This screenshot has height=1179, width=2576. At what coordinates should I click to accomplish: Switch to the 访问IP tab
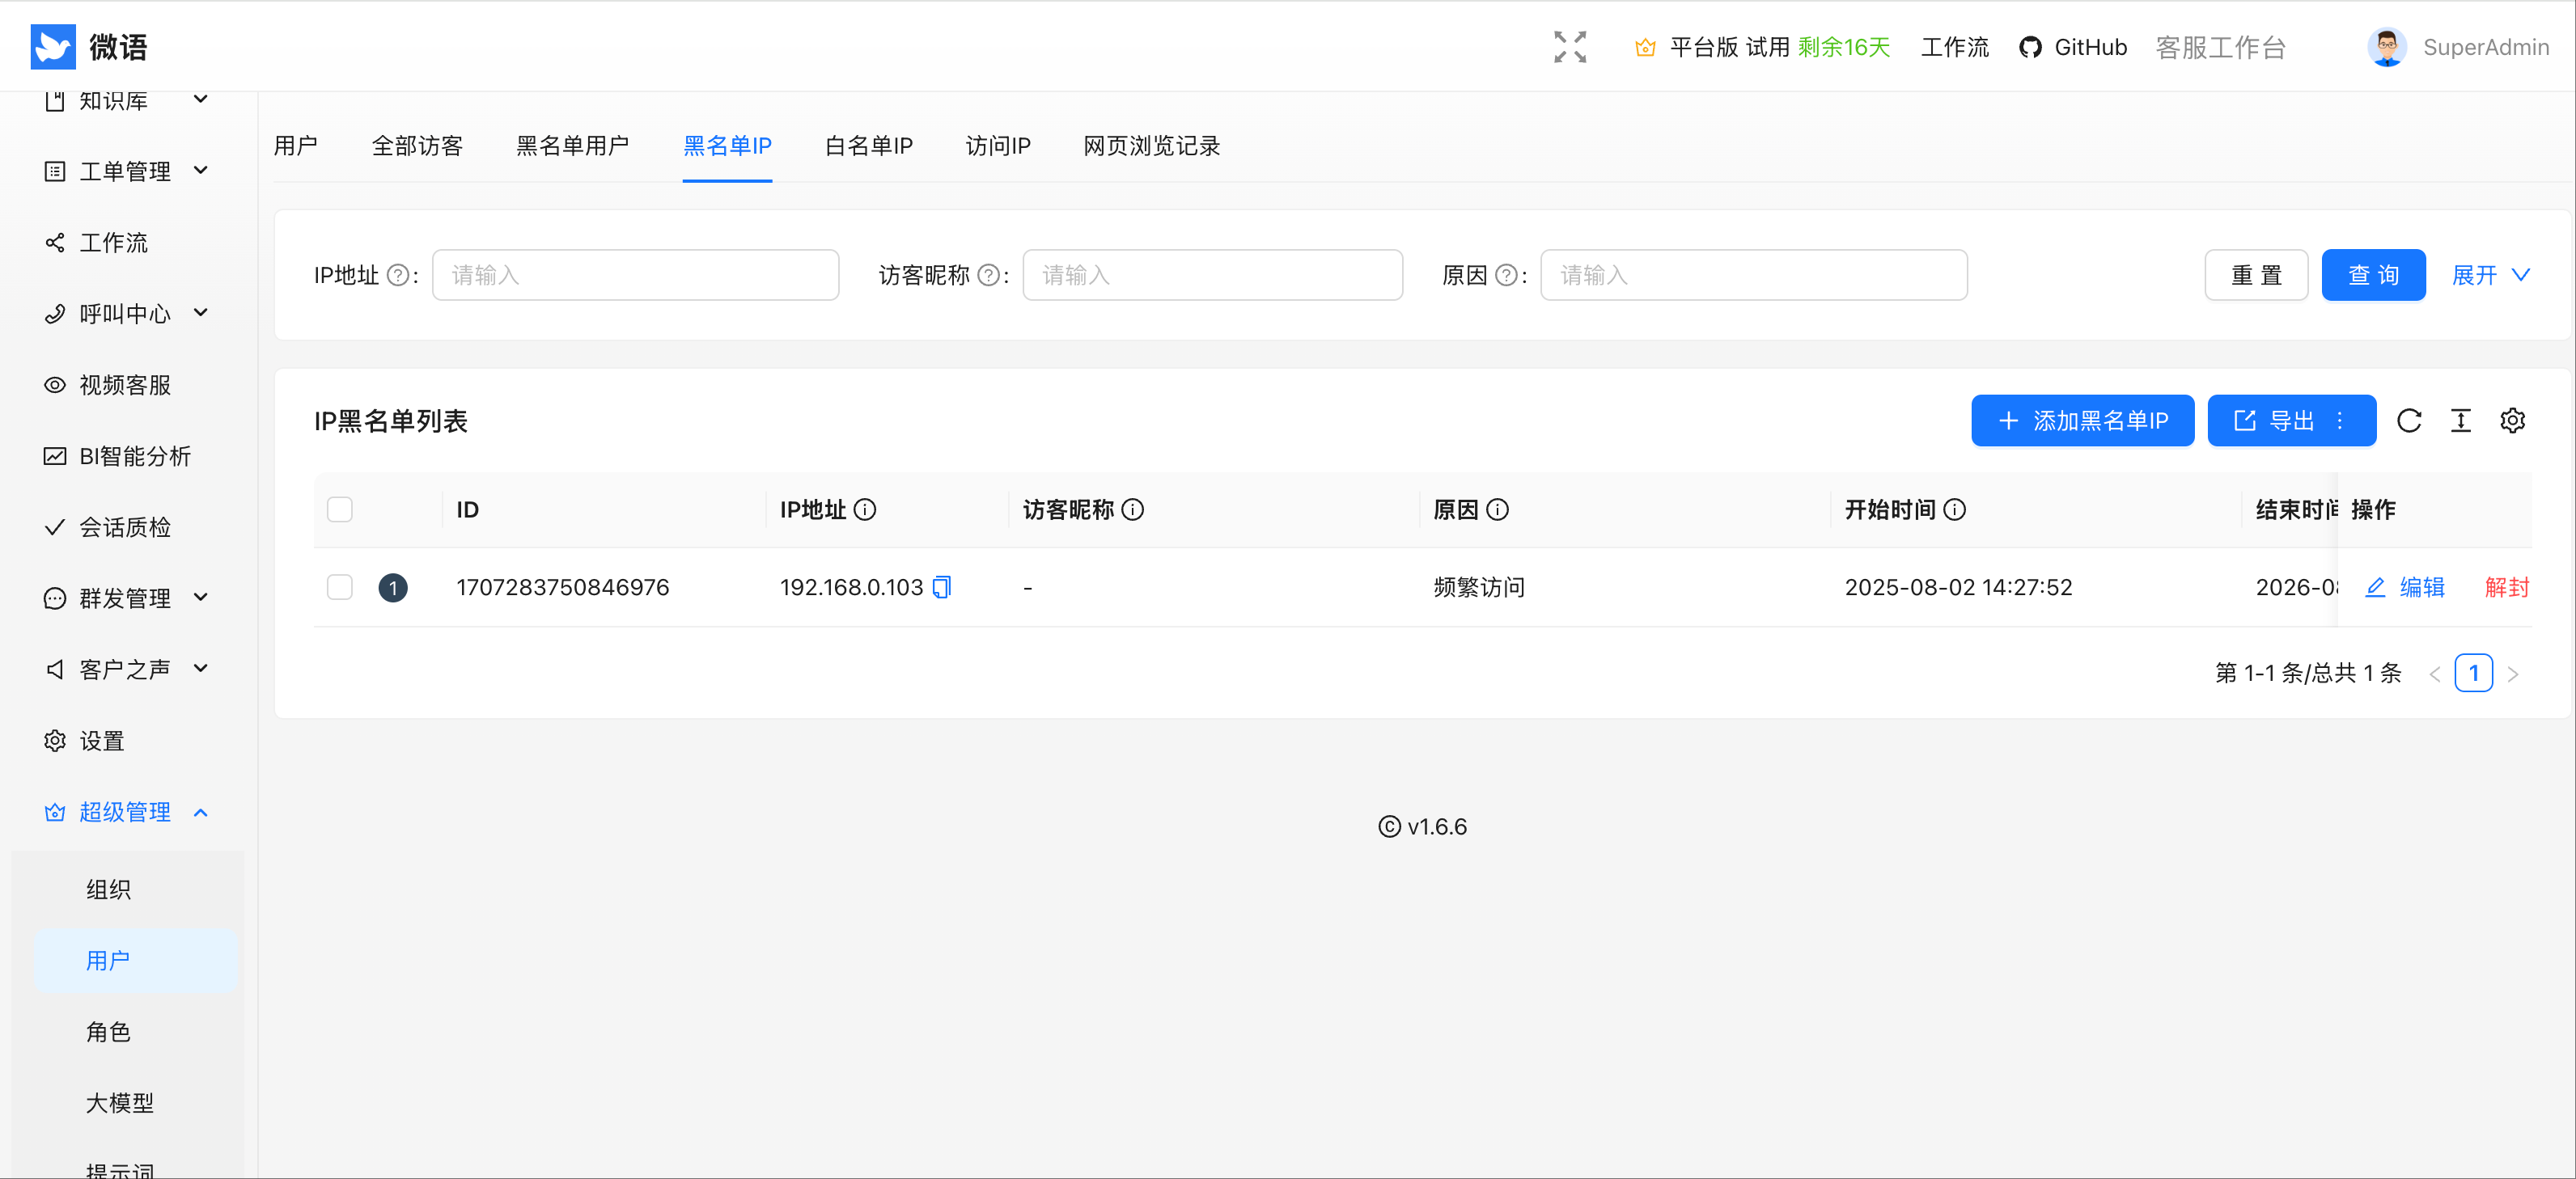click(x=998, y=146)
